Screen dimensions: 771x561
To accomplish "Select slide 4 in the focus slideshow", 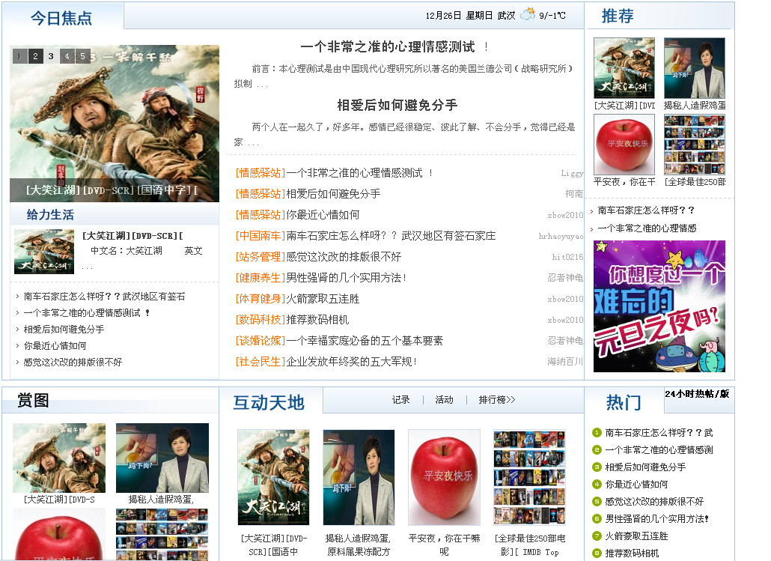I will coord(67,56).
